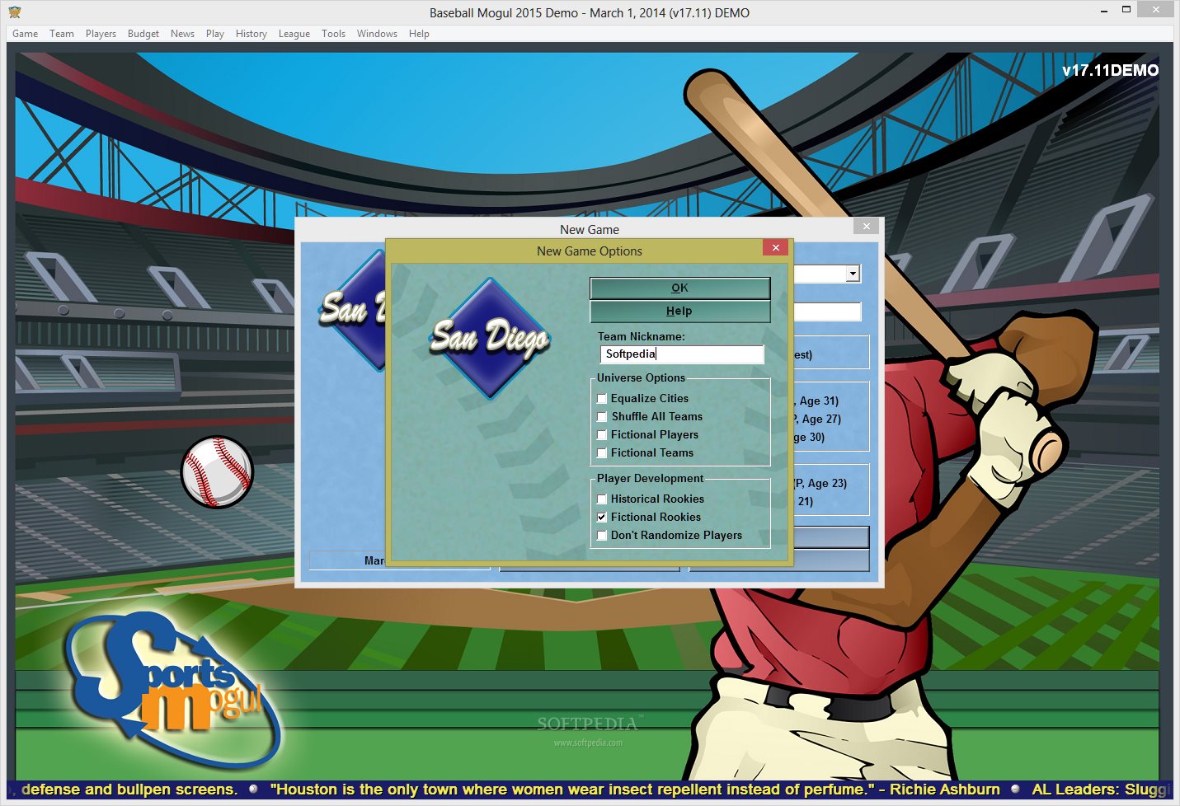Click the app icon in title bar
This screenshot has width=1180, height=806.
pyautogui.click(x=15, y=12)
